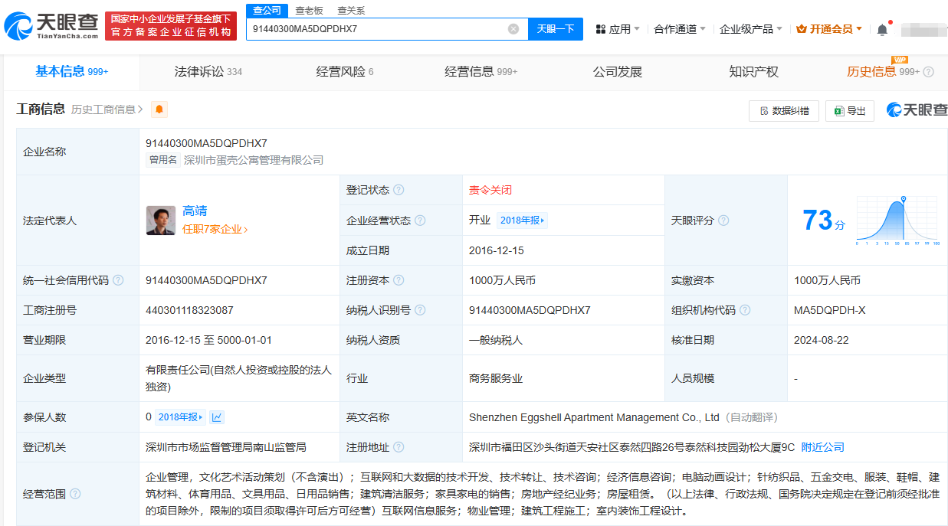Click taxpayer qualification 一般纳税人

pos(496,340)
